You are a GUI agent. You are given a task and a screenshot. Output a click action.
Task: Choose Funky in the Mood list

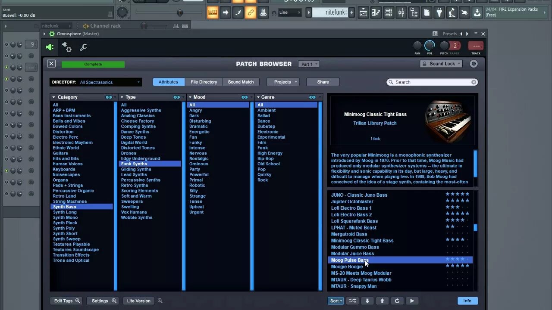click(196, 143)
